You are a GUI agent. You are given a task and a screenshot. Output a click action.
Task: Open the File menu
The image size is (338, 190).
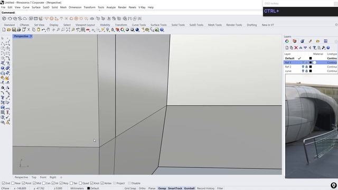[3, 7]
